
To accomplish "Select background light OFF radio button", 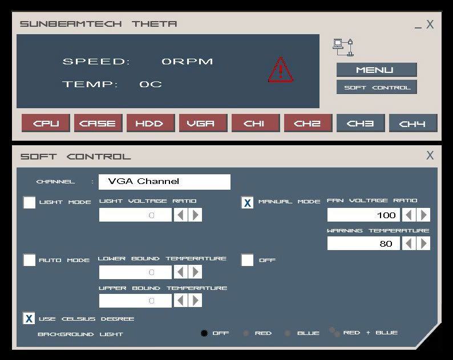I will [204, 333].
